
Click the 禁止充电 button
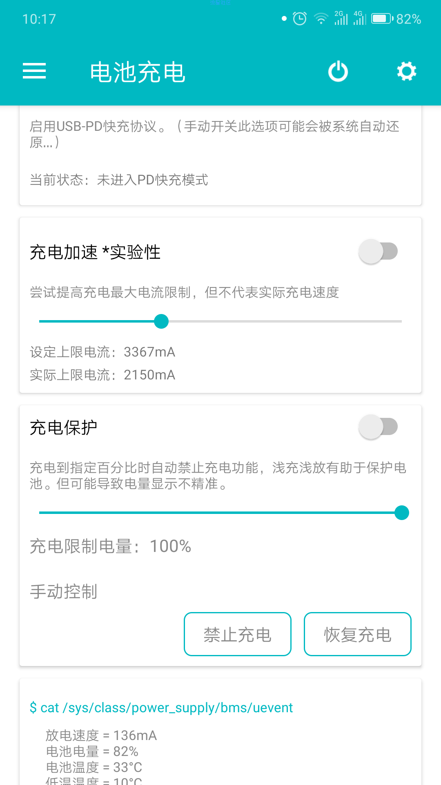coord(238,634)
